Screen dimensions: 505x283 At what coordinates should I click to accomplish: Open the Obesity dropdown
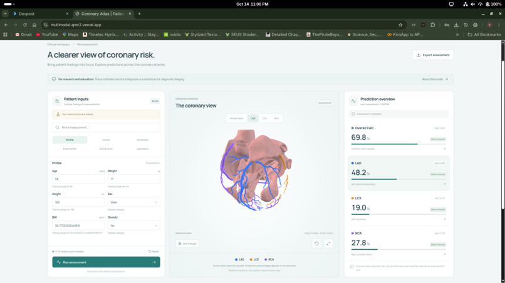[133, 226]
